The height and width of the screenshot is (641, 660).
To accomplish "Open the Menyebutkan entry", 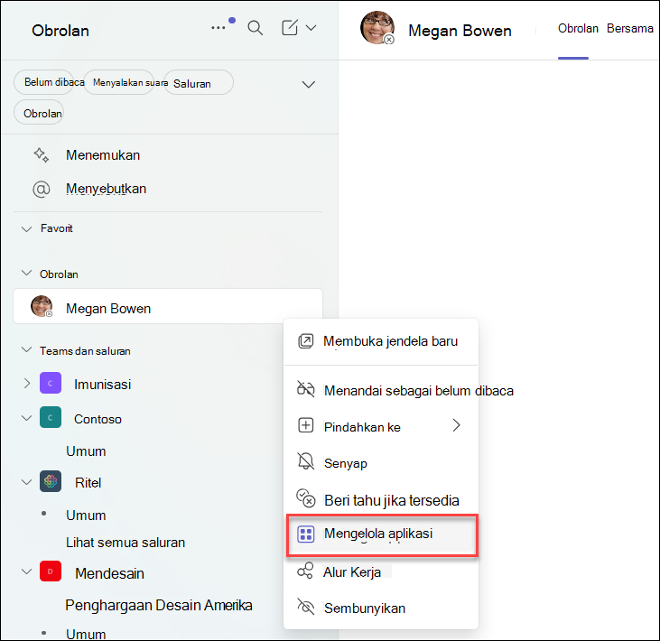I will (x=106, y=189).
